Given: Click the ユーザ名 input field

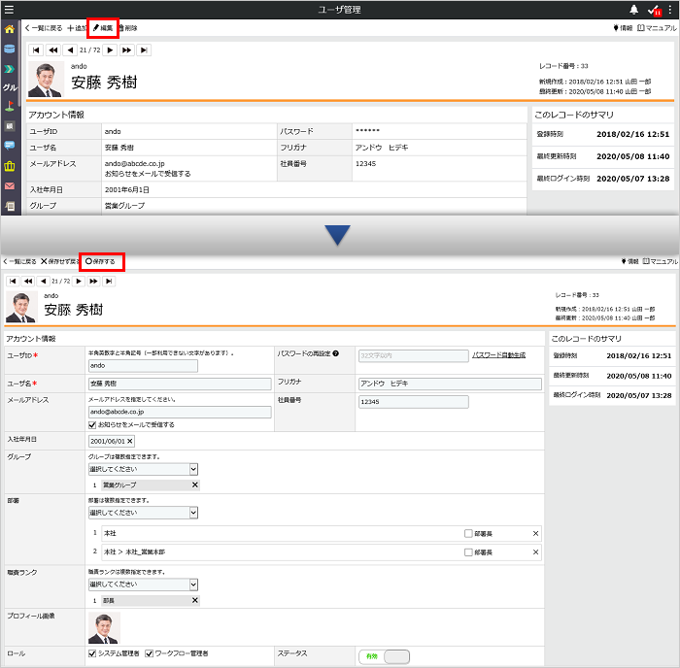Looking at the screenshot, I should pyautogui.click(x=180, y=384).
